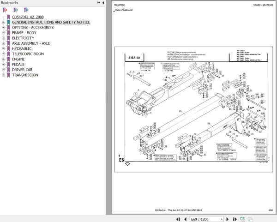Expand OPTIONS - ACCESSORIES node
Image resolution: width=277 pixels, height=222 pixels.
3,28
